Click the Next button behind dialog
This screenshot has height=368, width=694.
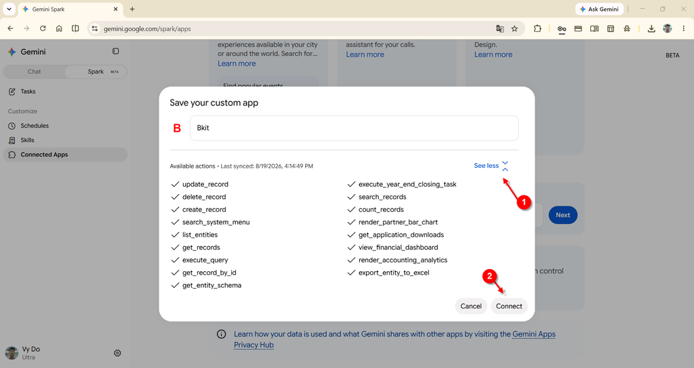563,215
